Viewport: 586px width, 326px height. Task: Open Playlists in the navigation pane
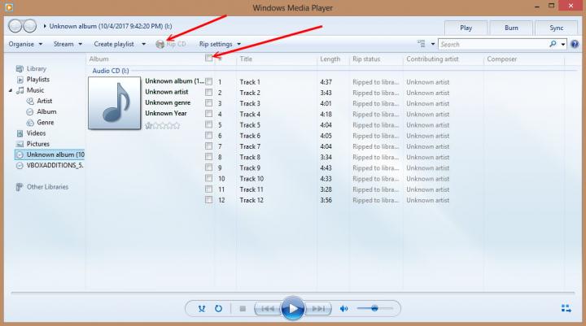tap(37, 80)
